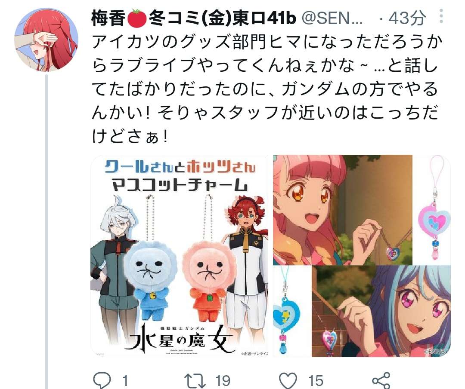Open the blue-haired girl anime screenshot

(x=381, y=311)
